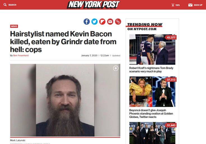Share article on Twitter
Screen dimensions: 206x144
[x=94, y=21]
